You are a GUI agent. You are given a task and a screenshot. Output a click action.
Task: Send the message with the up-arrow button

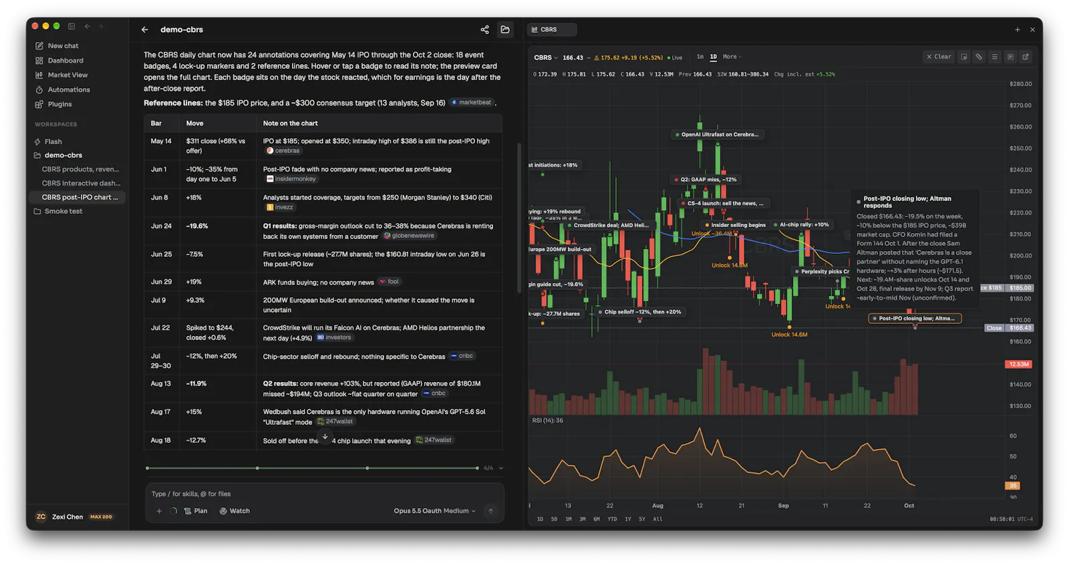click(490, 512)
